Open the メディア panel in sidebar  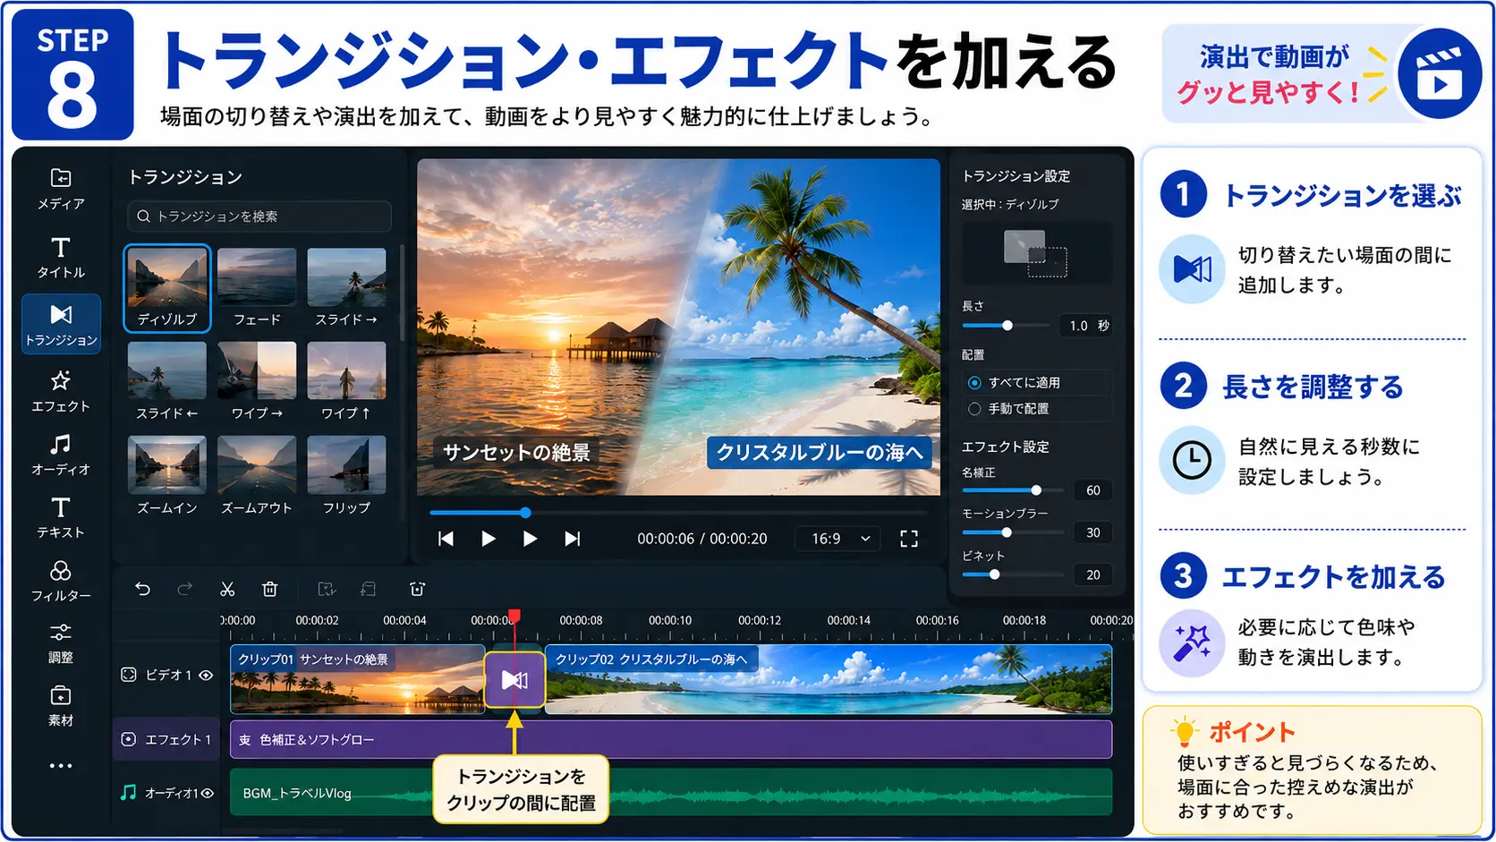(61, 189)
